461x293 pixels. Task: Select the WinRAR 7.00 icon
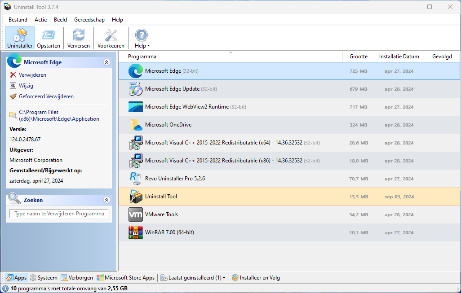pyautogui.click(x=136, y=232)
